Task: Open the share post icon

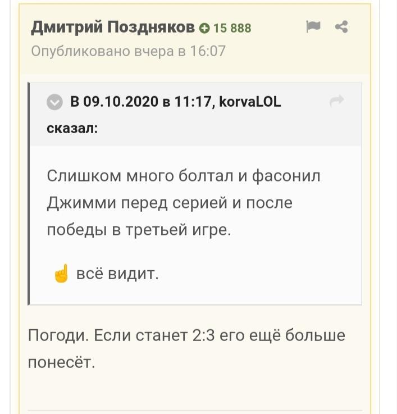Action: (341, 26)
